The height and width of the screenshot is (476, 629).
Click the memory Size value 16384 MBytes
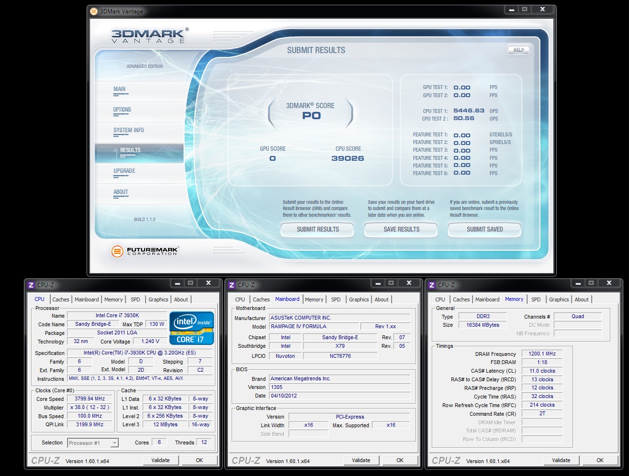[x=483, y=325]
